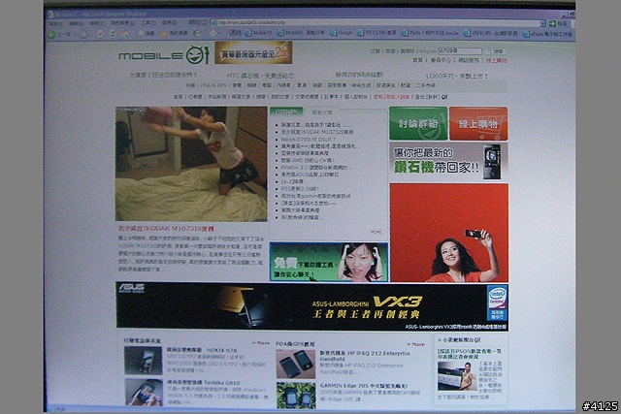Open the 'PS3更新2.36版?' article link
This screenshot has width=621, height=414.
[x=300, y=189]
